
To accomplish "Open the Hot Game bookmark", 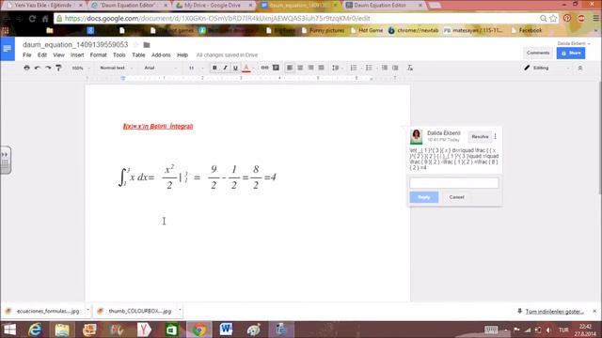I will pyautogui.click(x=367, y=30).
